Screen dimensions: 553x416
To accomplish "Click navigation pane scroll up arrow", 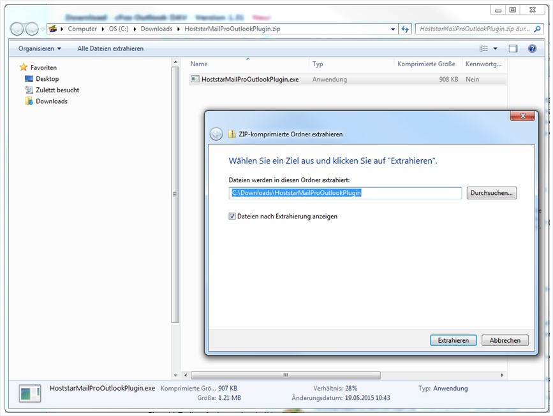I will (x=175, y=62).
